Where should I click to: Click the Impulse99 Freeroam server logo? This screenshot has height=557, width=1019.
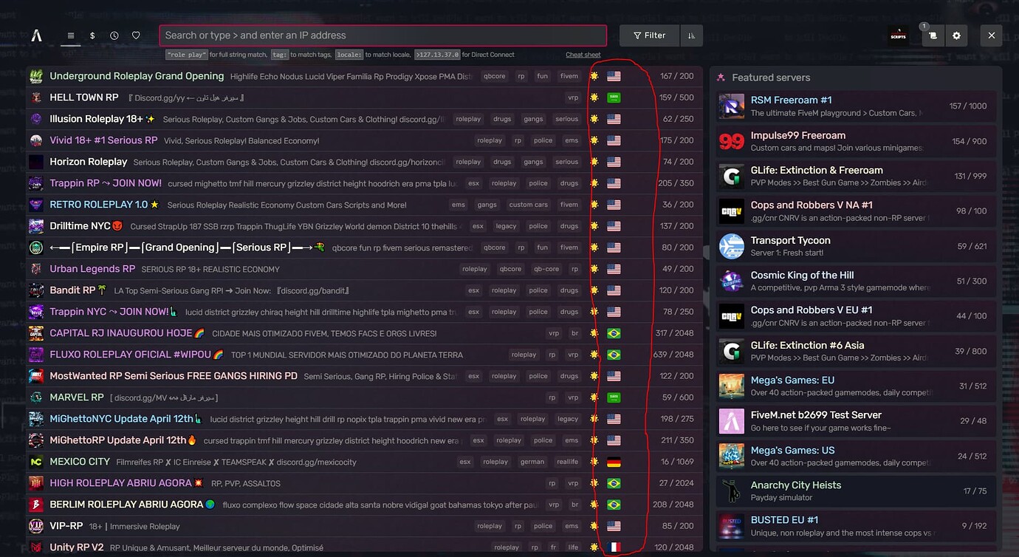click(731, 140)
